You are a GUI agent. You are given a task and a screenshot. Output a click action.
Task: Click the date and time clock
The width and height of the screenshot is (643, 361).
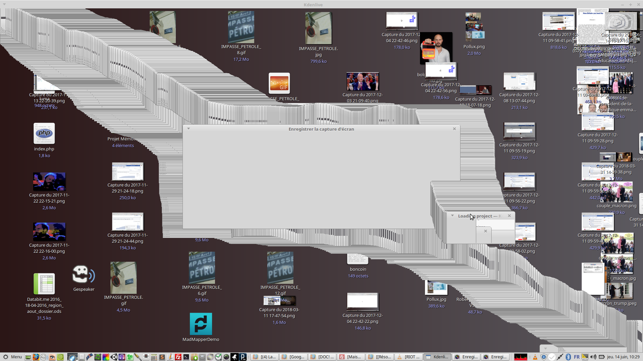click(623, 357)
